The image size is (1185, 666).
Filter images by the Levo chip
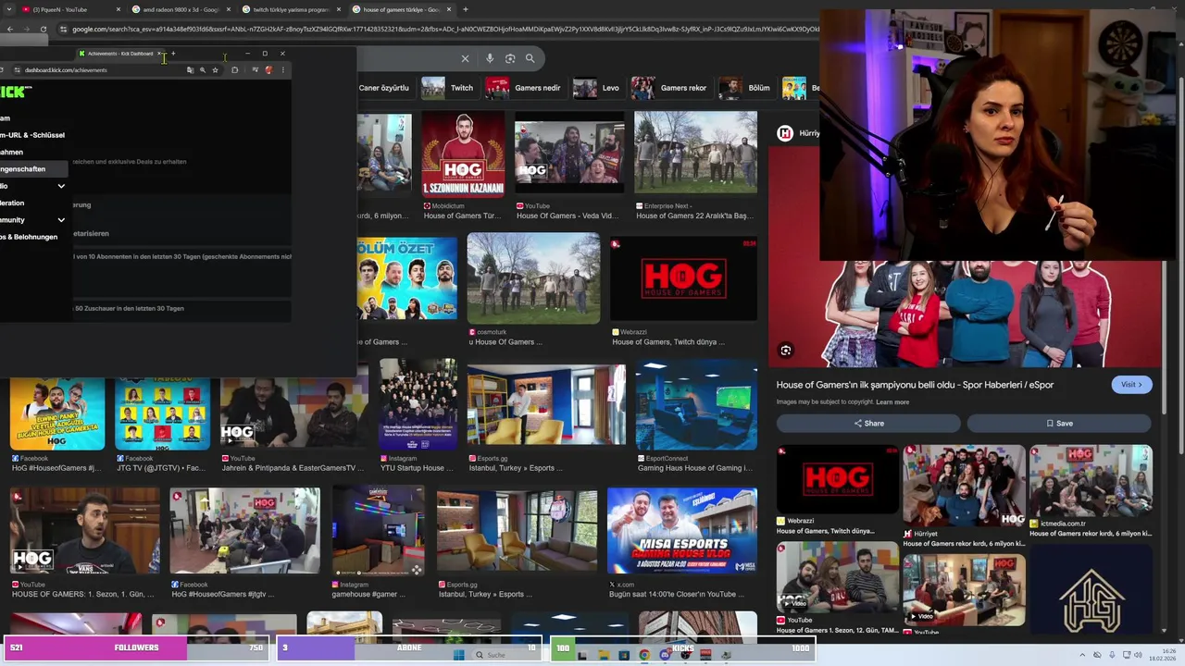point(597,88)
